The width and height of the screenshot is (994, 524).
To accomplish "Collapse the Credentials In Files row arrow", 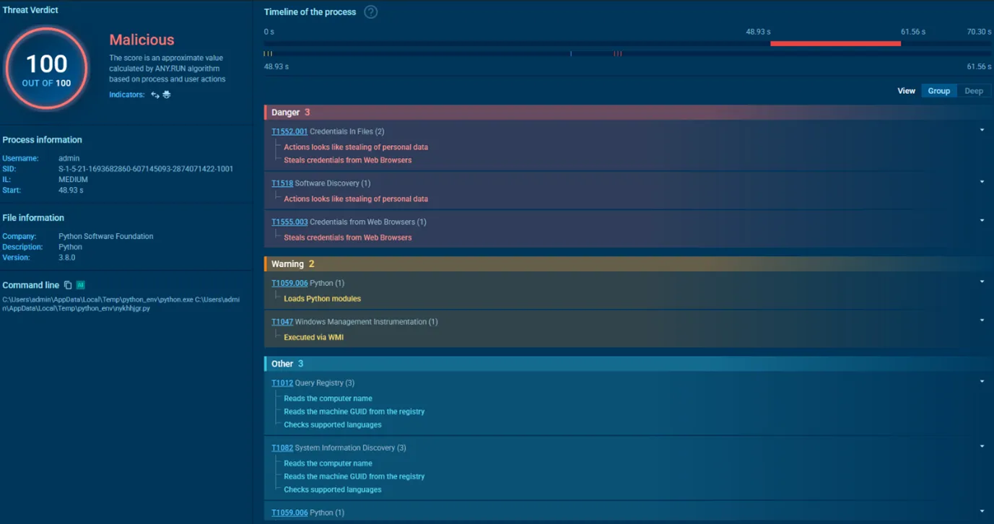I will (x=982, y=131).
